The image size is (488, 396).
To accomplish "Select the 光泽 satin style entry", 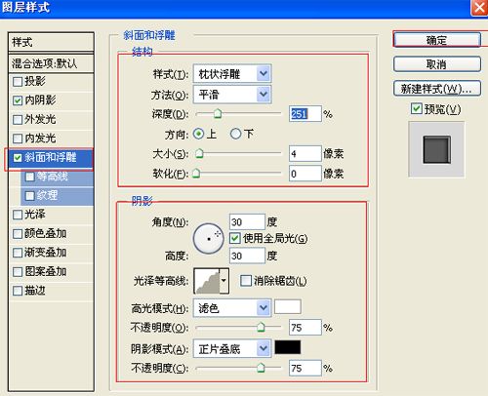I will click(51, 215).
